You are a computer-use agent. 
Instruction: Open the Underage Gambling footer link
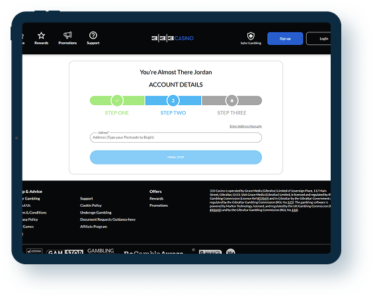tap(96, 213)
